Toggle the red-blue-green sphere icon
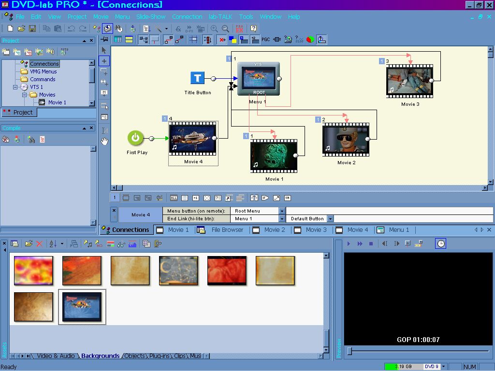 click(x=310, y=40)
